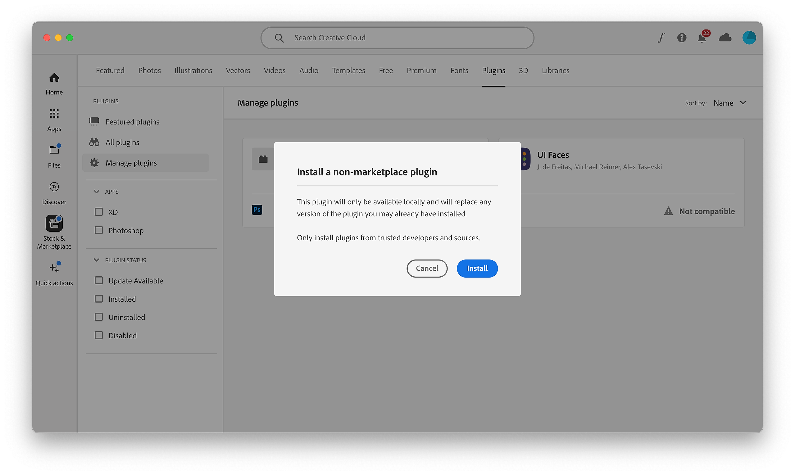Viewport: 795px width, 475px height.
Task: Check the cloud sync status icon
Action: [x=725, y=38]
